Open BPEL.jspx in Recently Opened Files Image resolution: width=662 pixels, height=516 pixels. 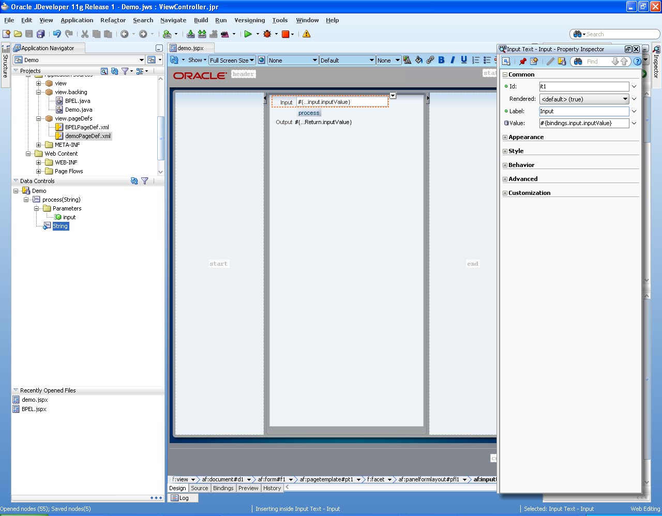[x=34, y=409]
